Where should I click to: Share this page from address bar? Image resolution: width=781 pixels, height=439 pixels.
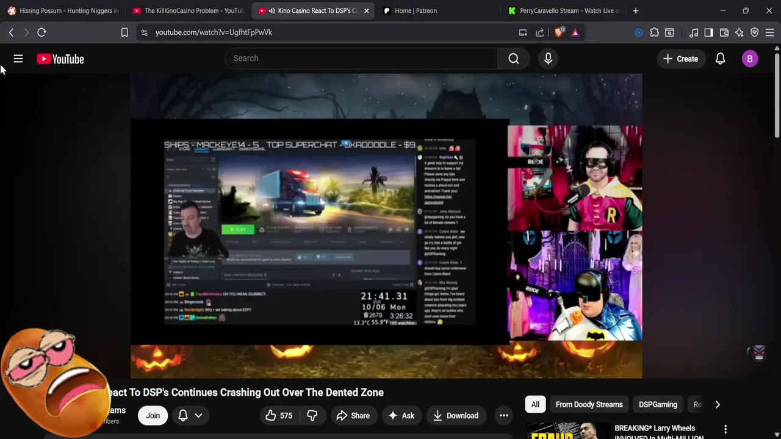540,32
